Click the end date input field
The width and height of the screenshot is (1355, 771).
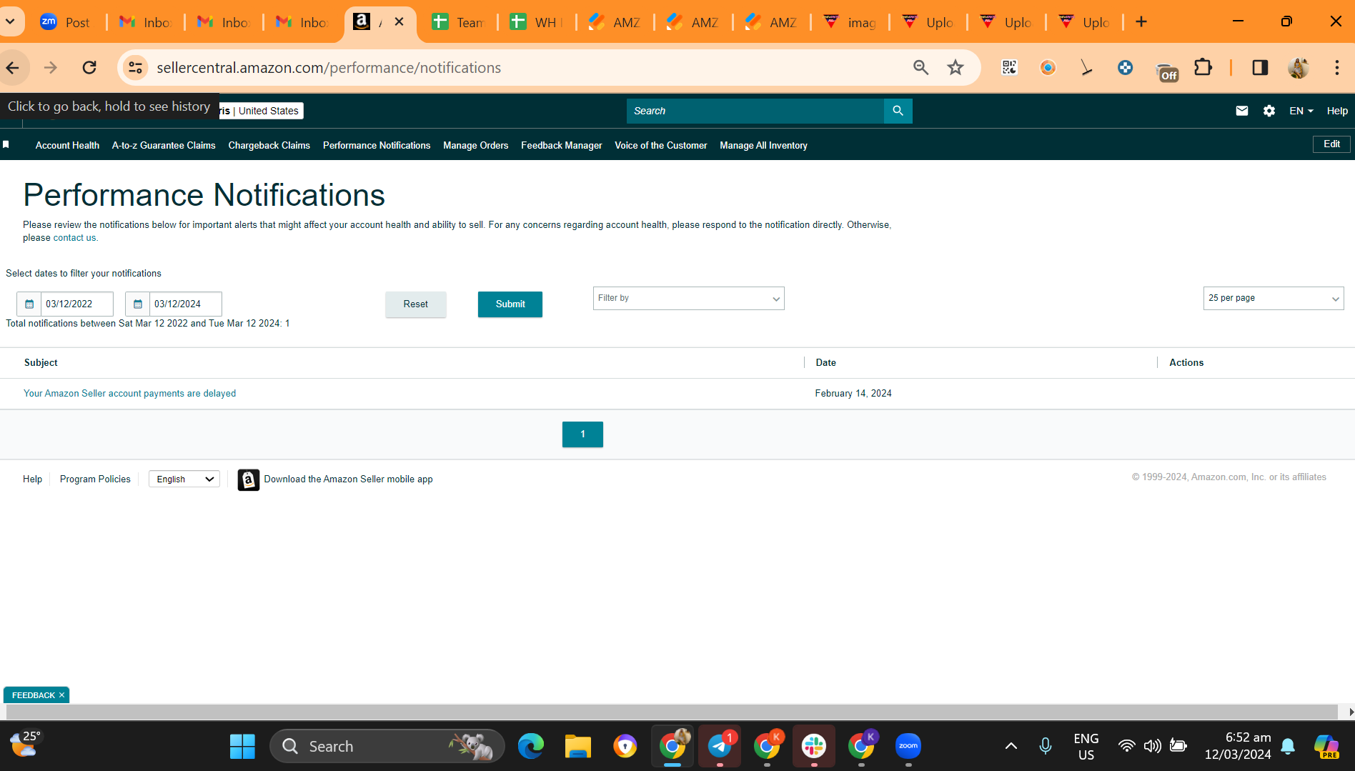185,304
